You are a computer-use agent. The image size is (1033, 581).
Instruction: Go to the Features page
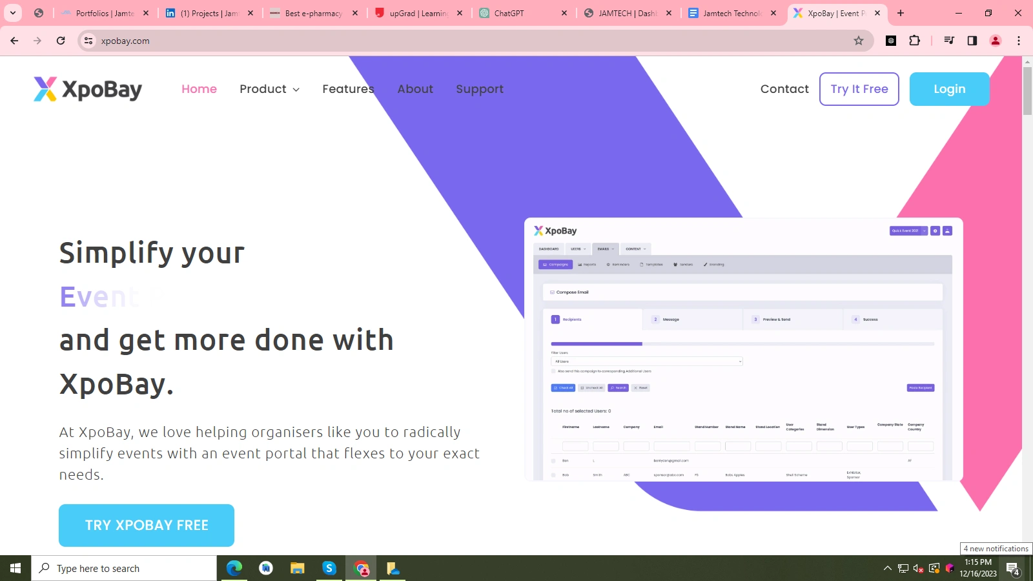click(x=348, y=89)
